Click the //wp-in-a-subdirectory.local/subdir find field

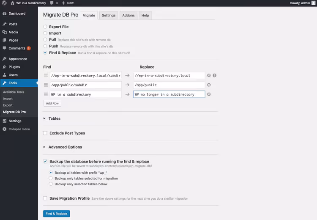click(x=86, y=75)
